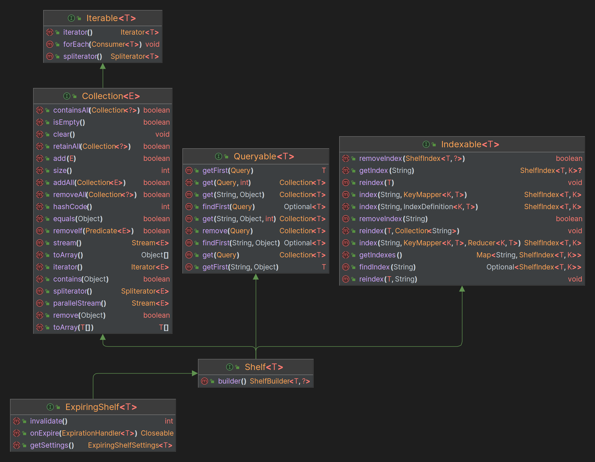
Task: Click removeAll(Collection<?>) method row
Action: pos(103,195)
